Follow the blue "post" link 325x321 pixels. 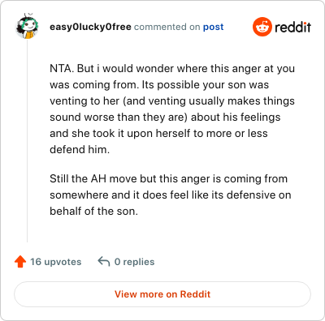tap(214, 27)
